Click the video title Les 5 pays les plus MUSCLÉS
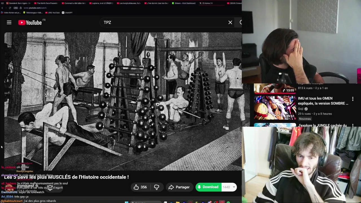 click(66, 177)
